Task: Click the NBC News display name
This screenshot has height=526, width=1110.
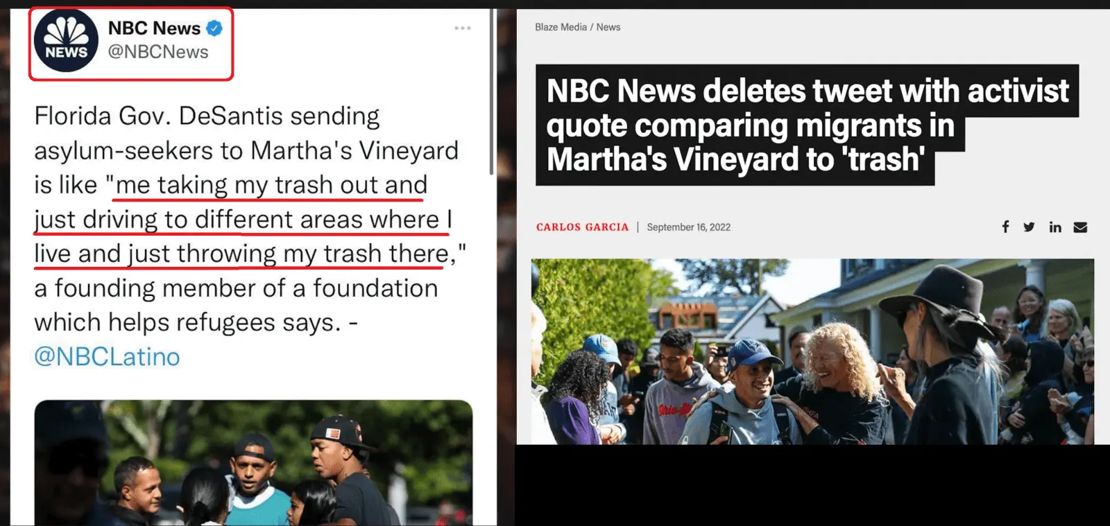Action: click(154, 28)
